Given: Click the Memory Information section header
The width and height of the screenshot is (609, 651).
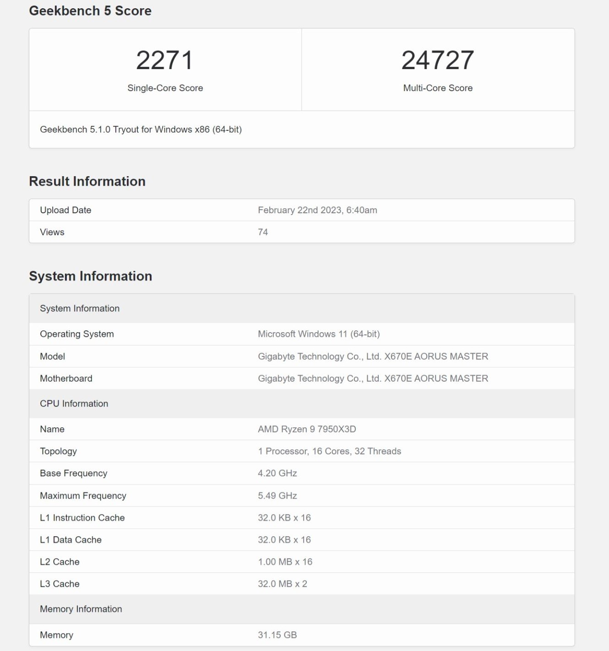Looking at the screenshot, I should click(302, 609).
